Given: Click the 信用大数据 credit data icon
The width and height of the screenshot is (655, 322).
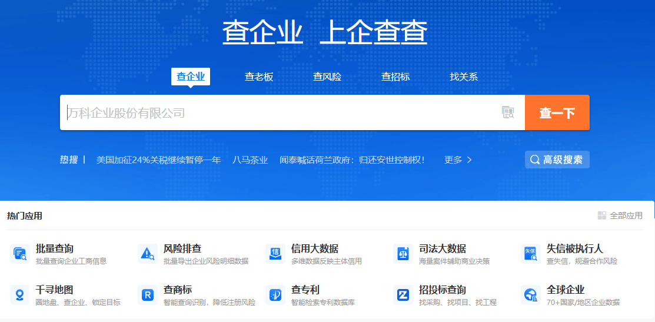Looking at the screenshot, I should 275,254.
